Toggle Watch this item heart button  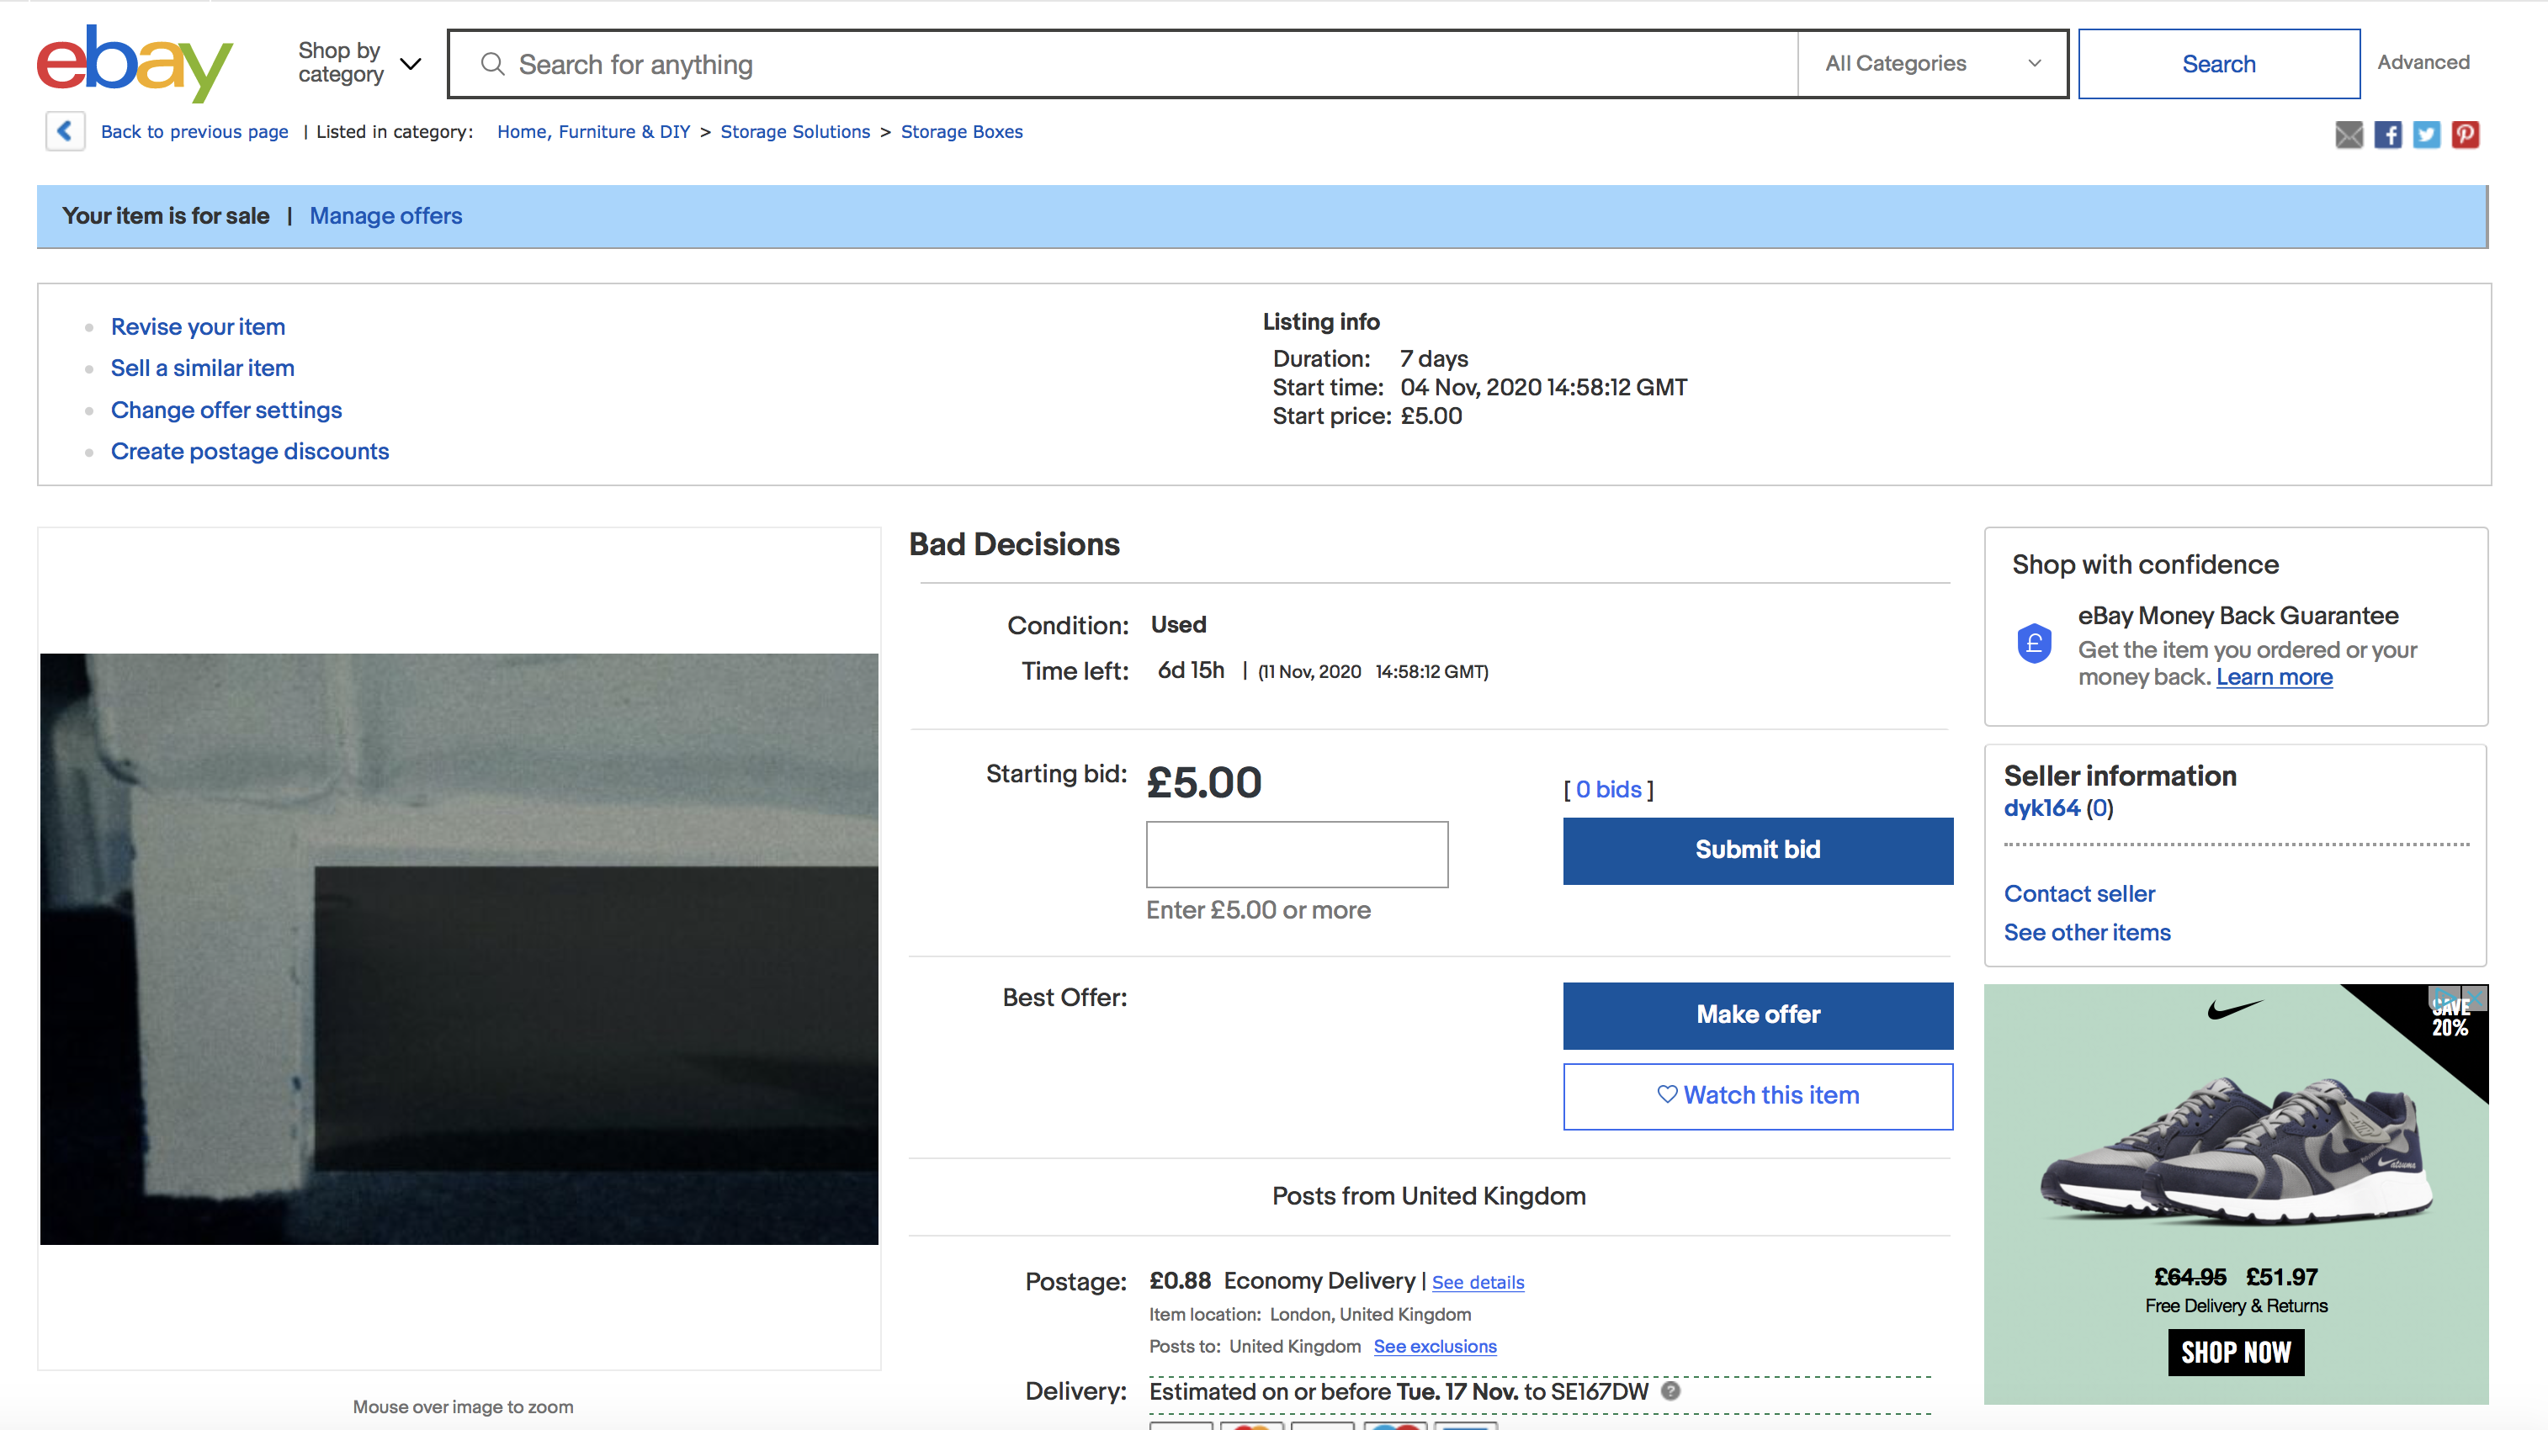tap(1758, 1096)
